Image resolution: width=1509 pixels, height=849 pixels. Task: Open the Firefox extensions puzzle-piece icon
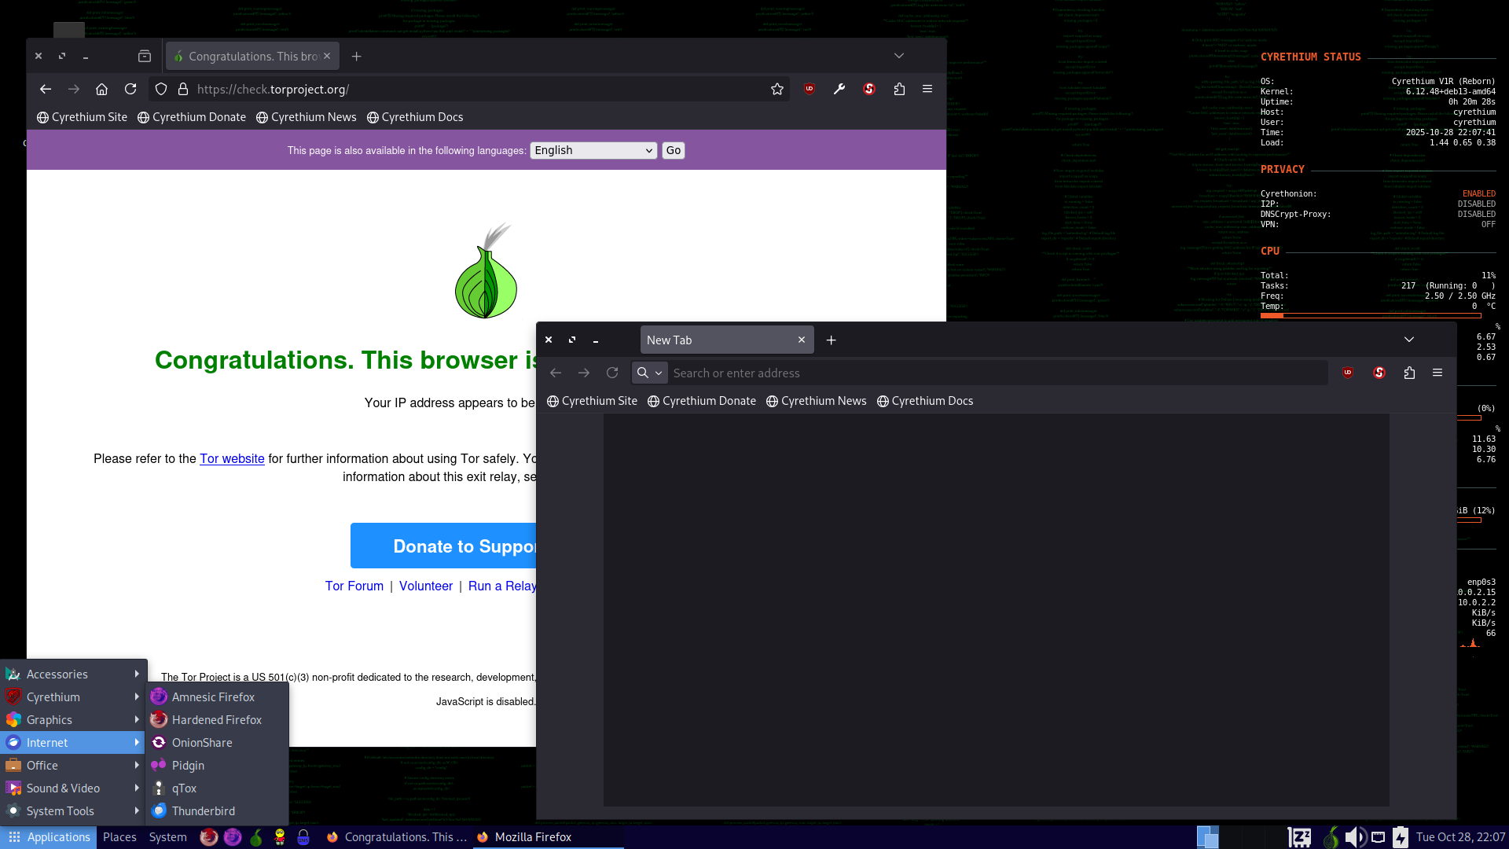(899, 89)
